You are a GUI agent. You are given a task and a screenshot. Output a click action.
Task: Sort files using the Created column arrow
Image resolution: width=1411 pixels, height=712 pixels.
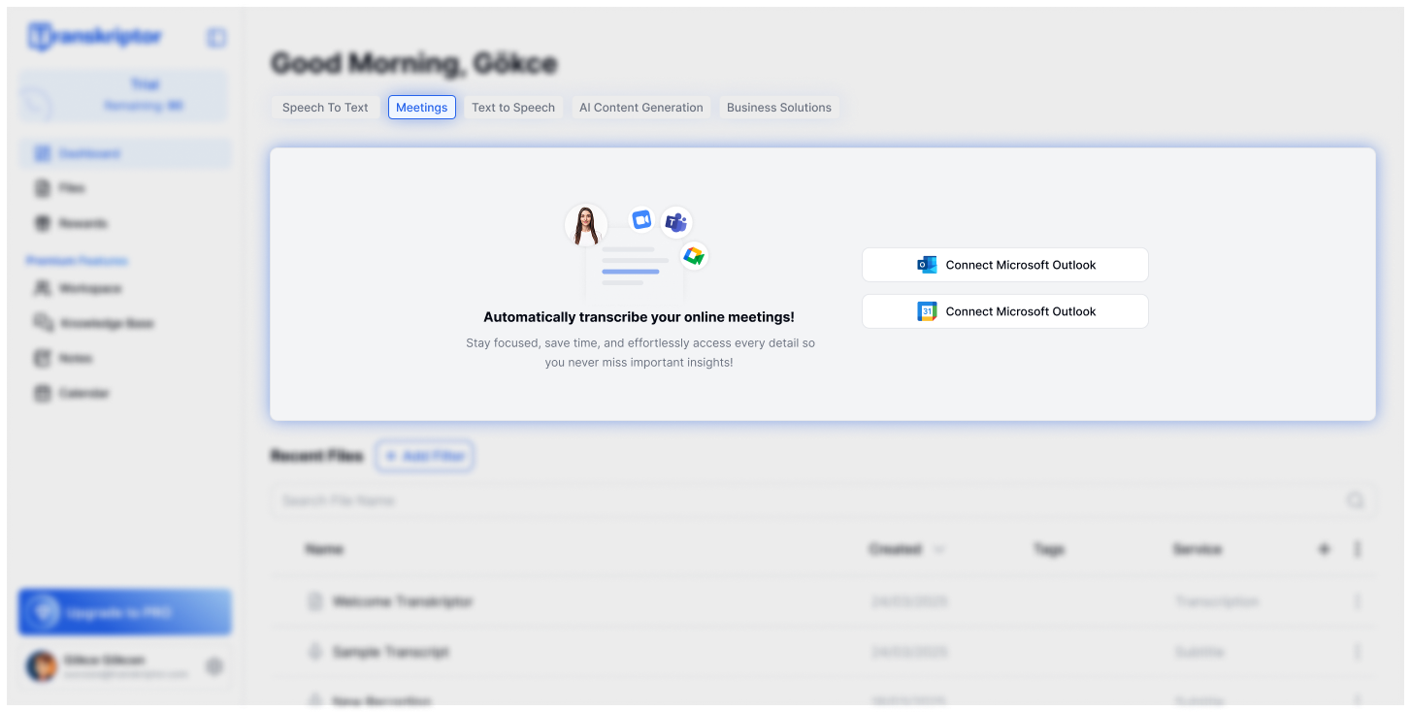[938, 549]
